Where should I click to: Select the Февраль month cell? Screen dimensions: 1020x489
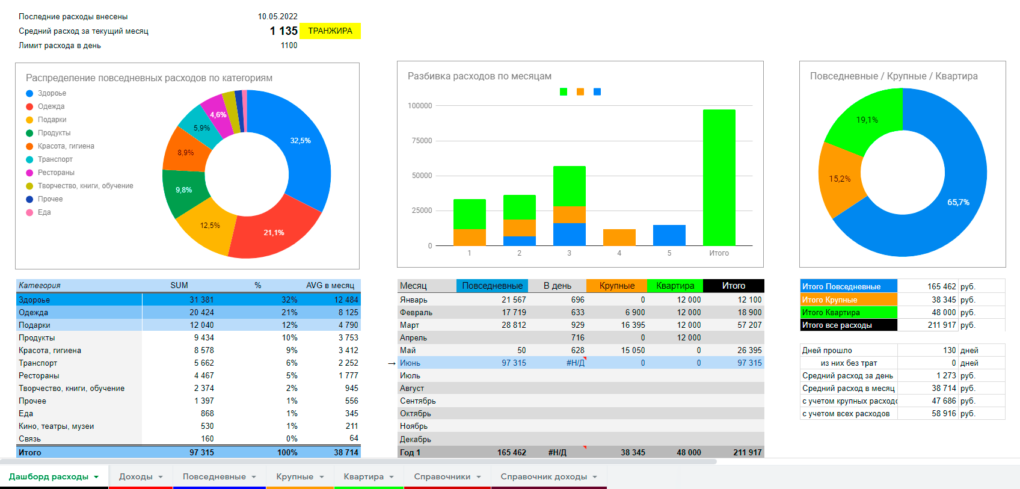[427, 312]
